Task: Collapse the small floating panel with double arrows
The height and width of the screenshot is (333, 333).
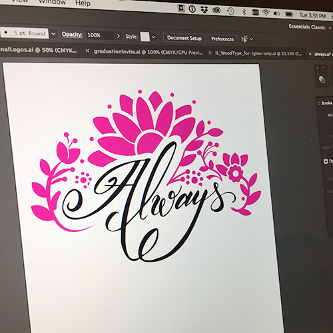Action: pos(324,68)
